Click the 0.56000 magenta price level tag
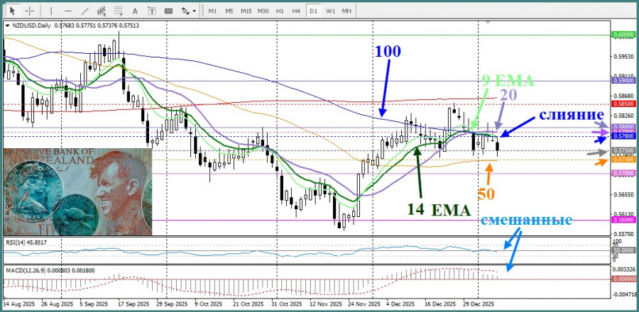The image size is (639, 312). [623, 219]
